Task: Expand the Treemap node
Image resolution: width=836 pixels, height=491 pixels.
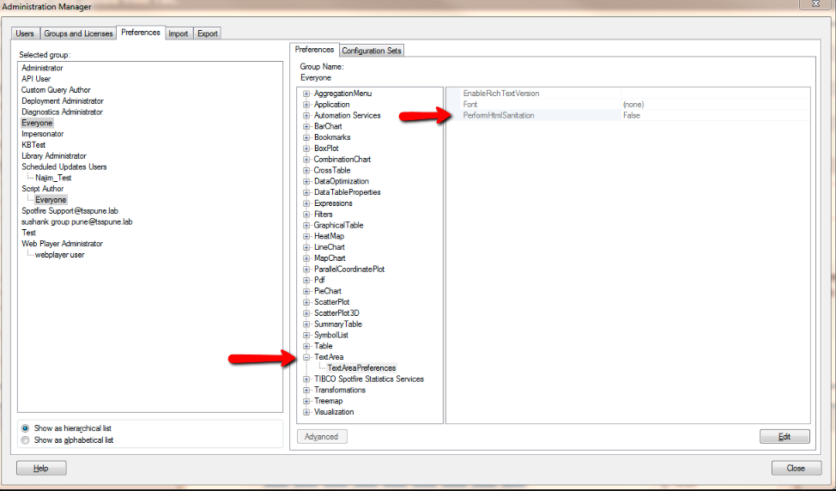Action: coord(306,401)
